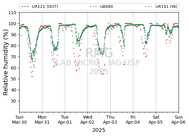Click the UR121 (OUT) legend entry

[x=40, y=7]
